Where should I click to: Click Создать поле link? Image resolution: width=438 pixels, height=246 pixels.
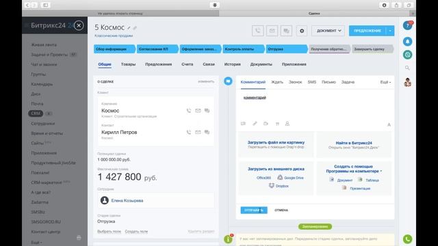point(136,232)
